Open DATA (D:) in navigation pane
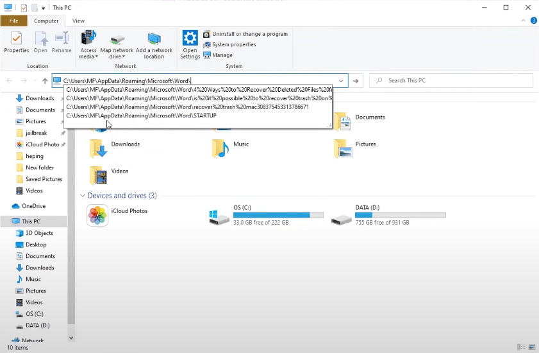Screen dimensions: 539x353 [37, 325]
